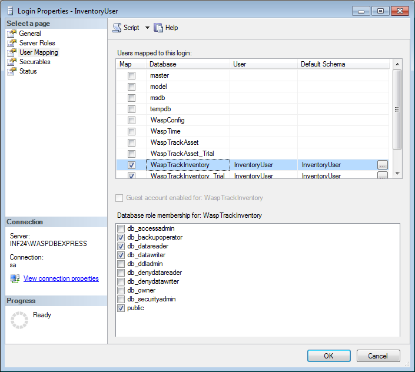Select the WaspTrackInventory database cell
The width and height of the screenshot is (415, 372).
click(x=188, y=165)
